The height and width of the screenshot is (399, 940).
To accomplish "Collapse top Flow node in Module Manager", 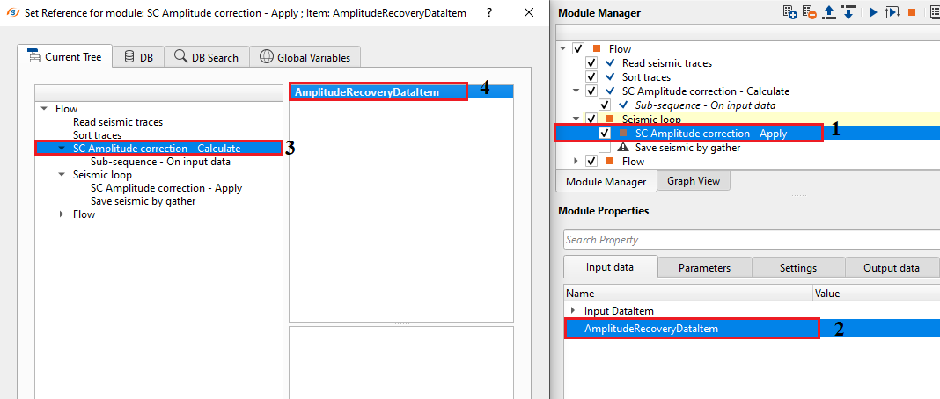I will coord(563,49).
